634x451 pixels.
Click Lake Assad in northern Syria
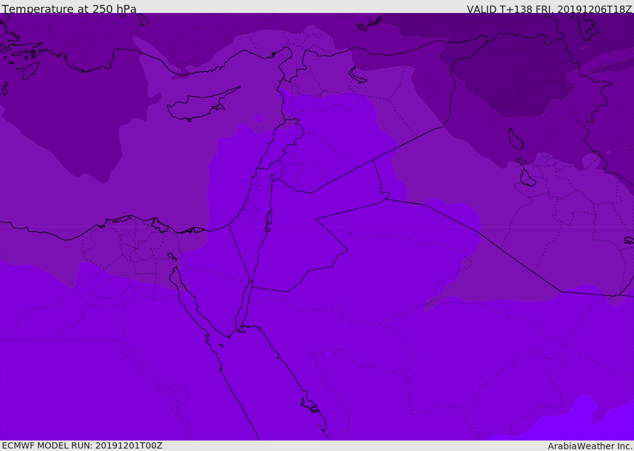[x=359, y=75]
